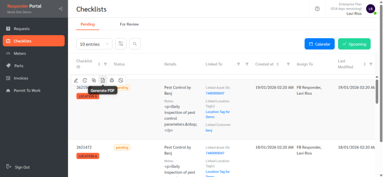Click the blue Calendar button
Viewport: 383px width, 177px height.
(319, 44)
